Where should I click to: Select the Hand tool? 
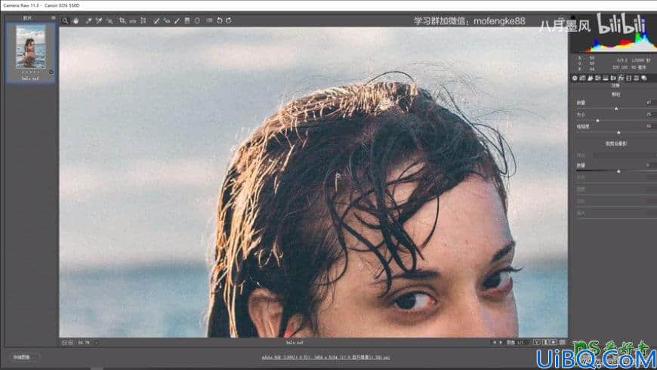[76, 20]
